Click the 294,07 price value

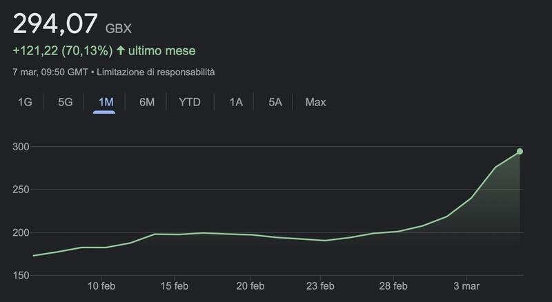tap(55, 25)
